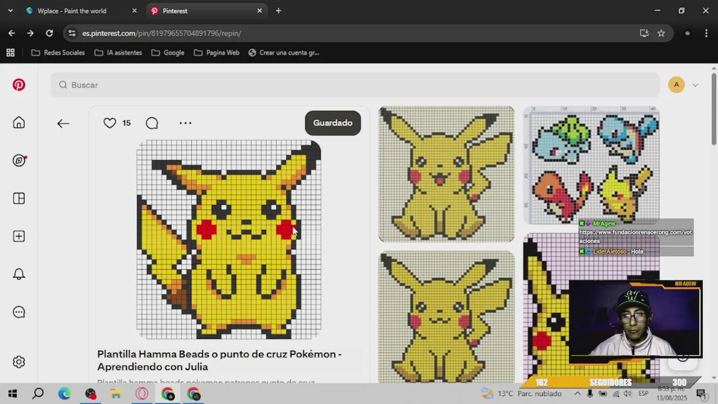Open Crear una cuenta gr... bookmark

284,53
